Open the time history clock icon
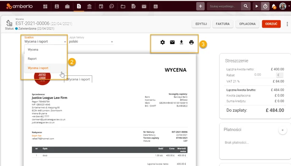The image size is (291, 166). point(111,6)
